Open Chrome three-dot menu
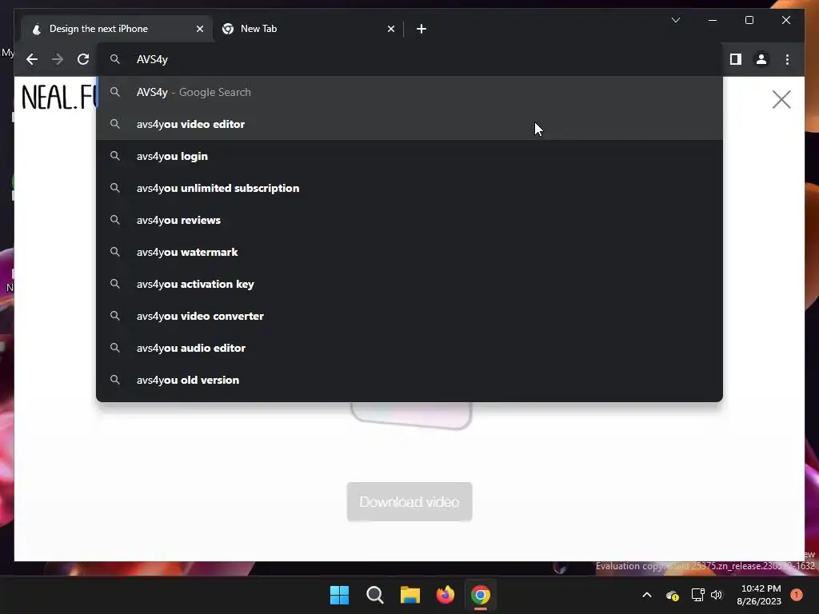Viewport: 819px width, 614px height. (787, 59)
